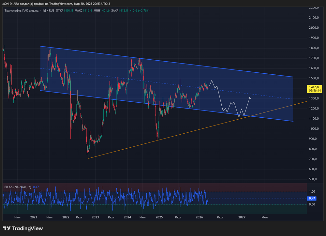Image resolution: width=326 pixels, height=236 pixels.
Task: Select the ОТКР 1404,8 open value
Action: point(65,11)
